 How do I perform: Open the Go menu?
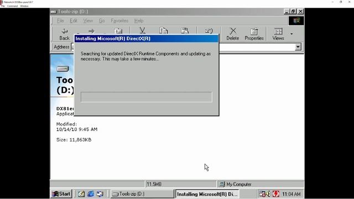[x=102, y=21]
